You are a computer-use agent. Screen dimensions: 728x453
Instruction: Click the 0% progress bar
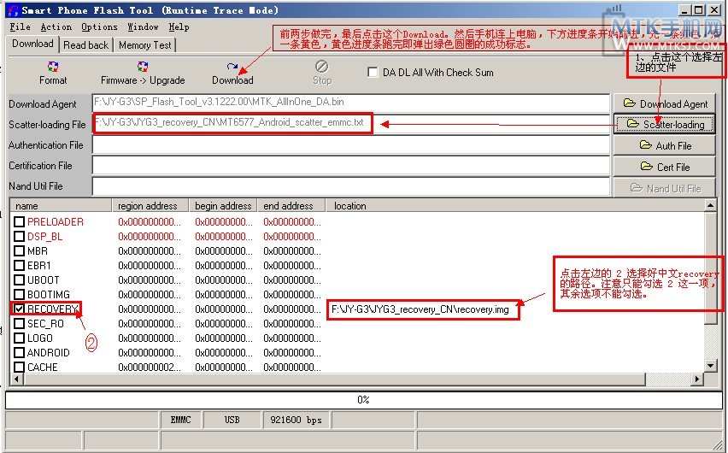363,399
